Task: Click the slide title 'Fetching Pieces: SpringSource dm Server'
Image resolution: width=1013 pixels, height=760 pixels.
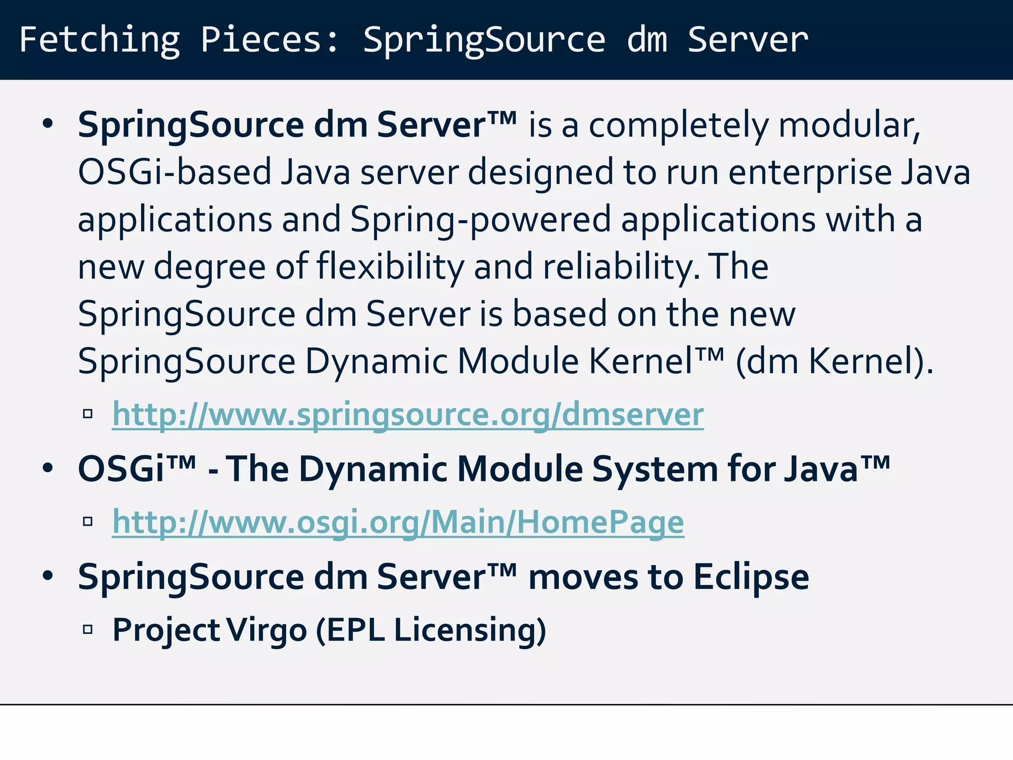Action: (x=414, y=41)
